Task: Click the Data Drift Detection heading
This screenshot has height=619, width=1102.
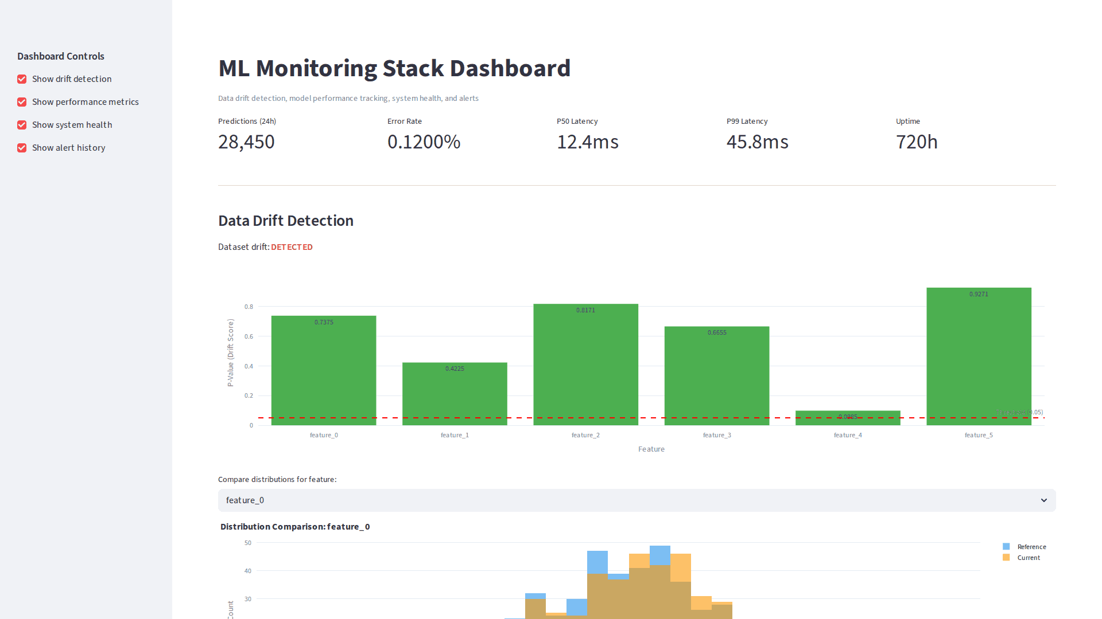Action: pyautogui.click(x=285, y=220)
